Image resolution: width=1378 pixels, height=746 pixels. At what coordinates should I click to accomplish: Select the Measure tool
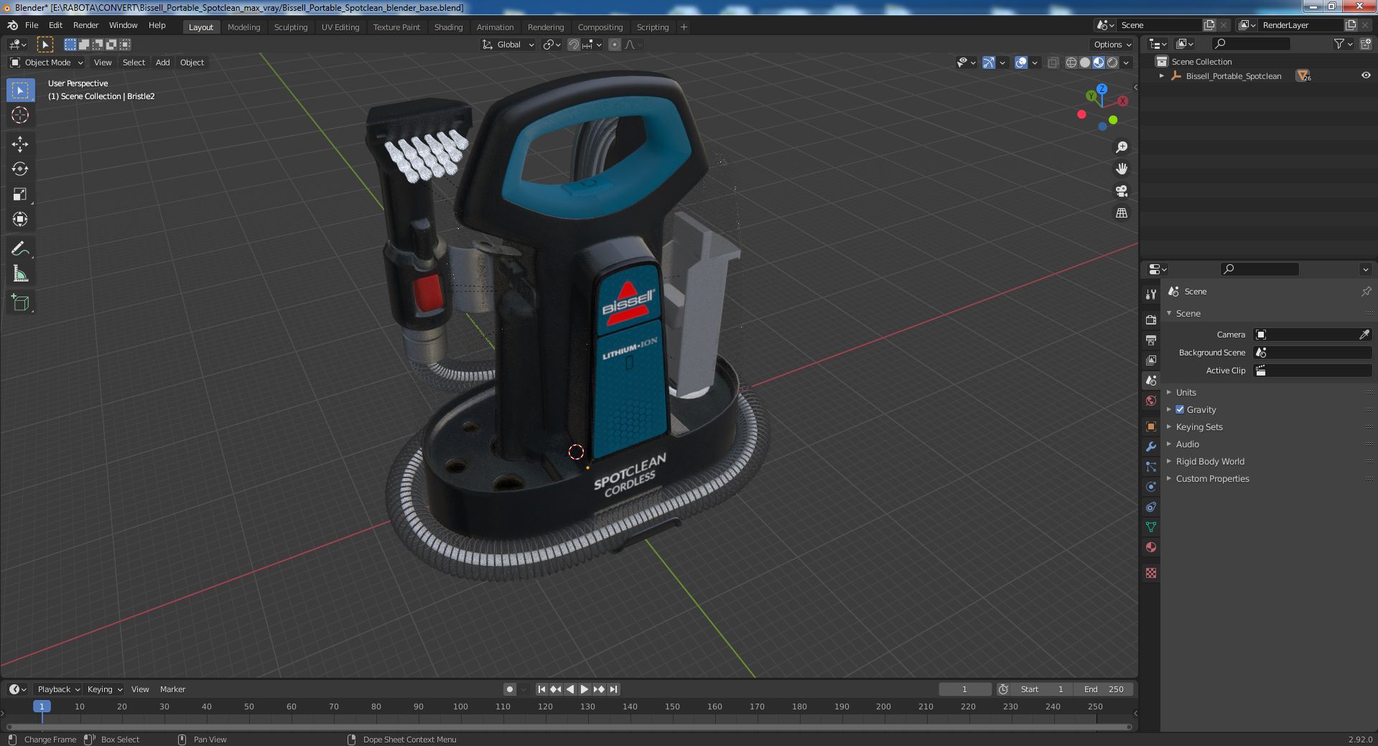[20, 274]
